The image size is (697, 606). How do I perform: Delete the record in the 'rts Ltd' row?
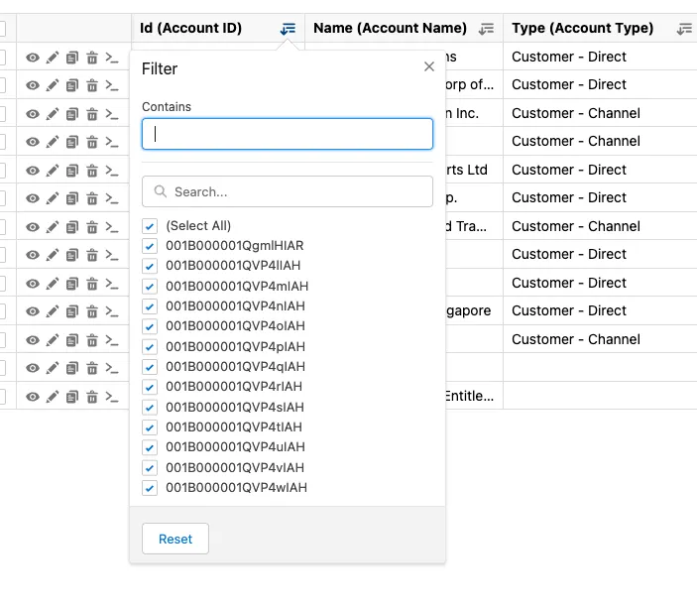click(x=92, y=171)
